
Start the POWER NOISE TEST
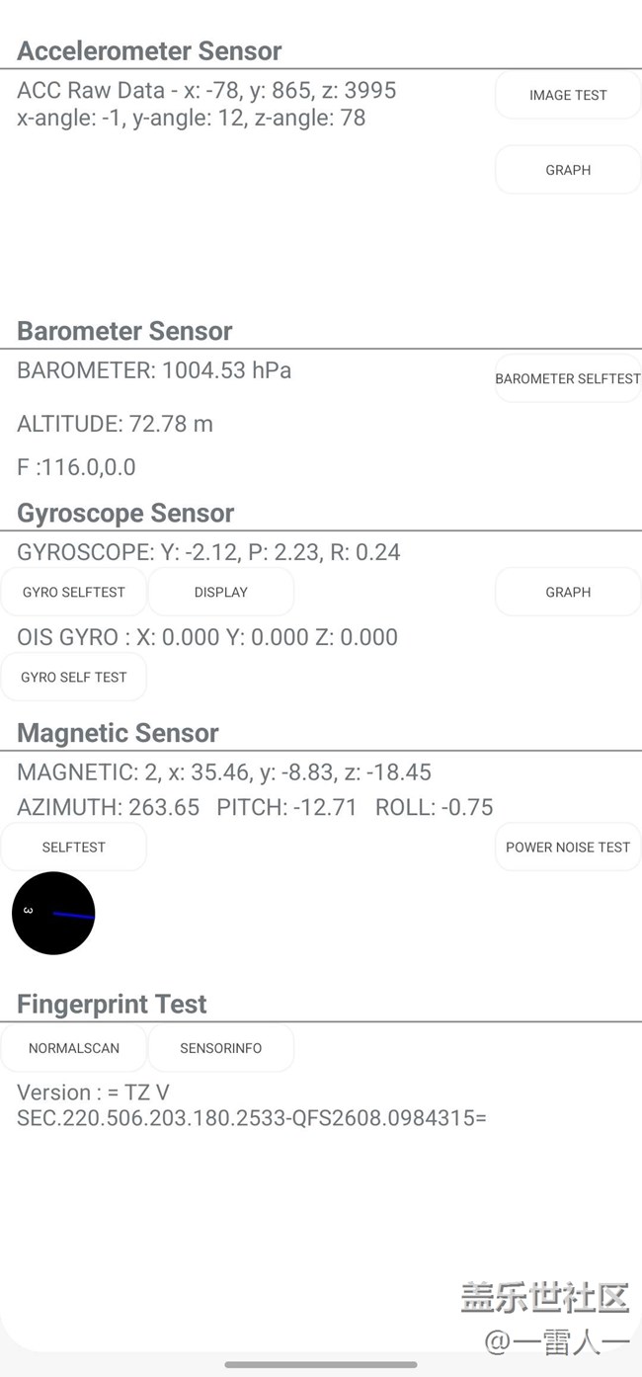[x=568, y=847]
